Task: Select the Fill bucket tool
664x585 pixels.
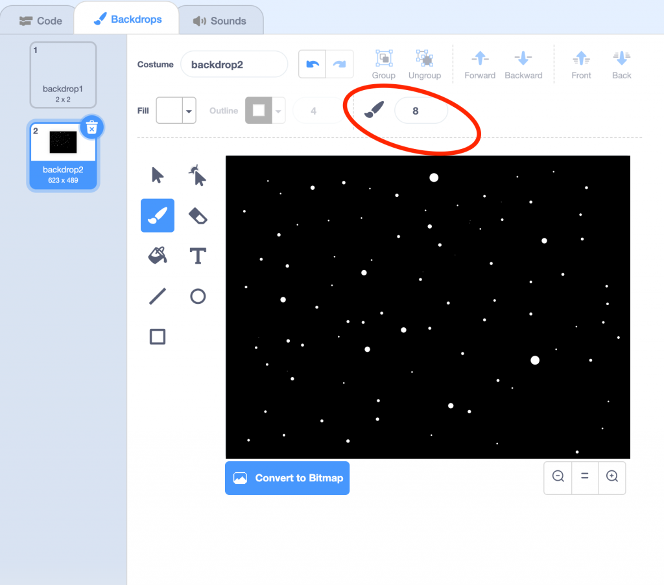Action: pos(158,256)
